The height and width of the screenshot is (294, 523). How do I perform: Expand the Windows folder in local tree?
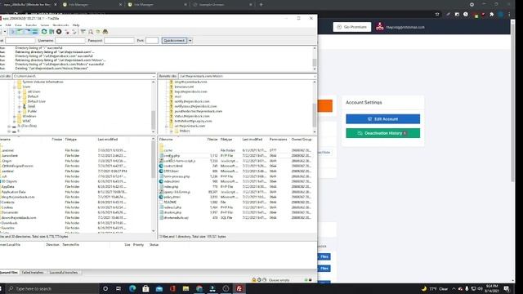click(x=15, y=116)
